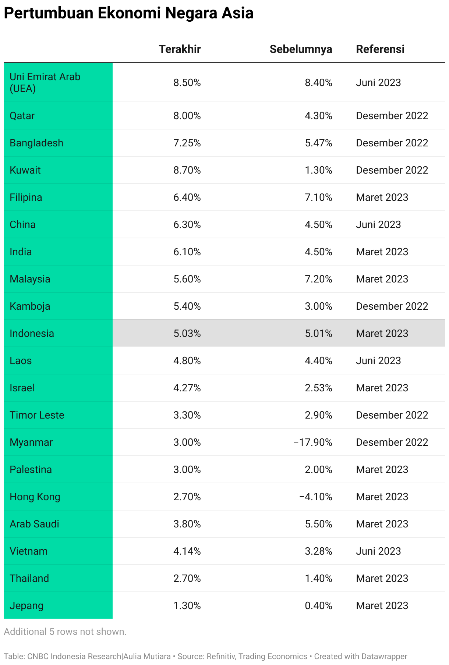Select the Qatar country cell

coord(58,115)
